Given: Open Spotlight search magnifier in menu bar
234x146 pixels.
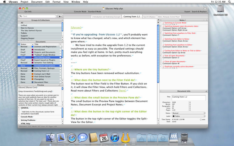Looking at the screenshot, I should [x=229, y=2].
